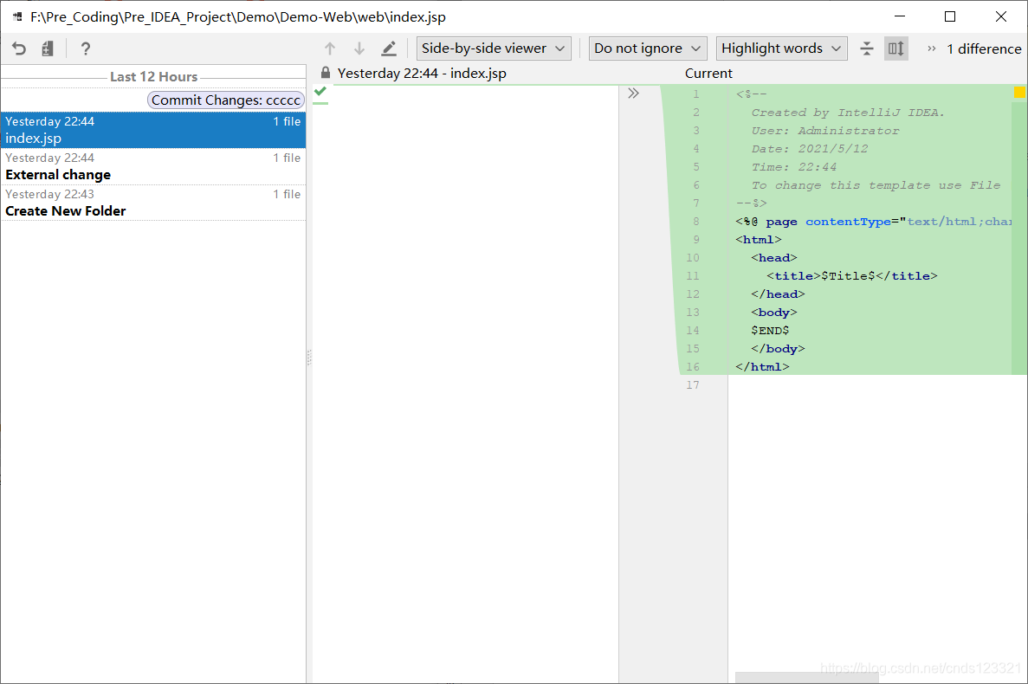This screenshot has width=1028, height=684.
Task: Open the Side-by-side viewer dropdown
Action: pos(494,48)
